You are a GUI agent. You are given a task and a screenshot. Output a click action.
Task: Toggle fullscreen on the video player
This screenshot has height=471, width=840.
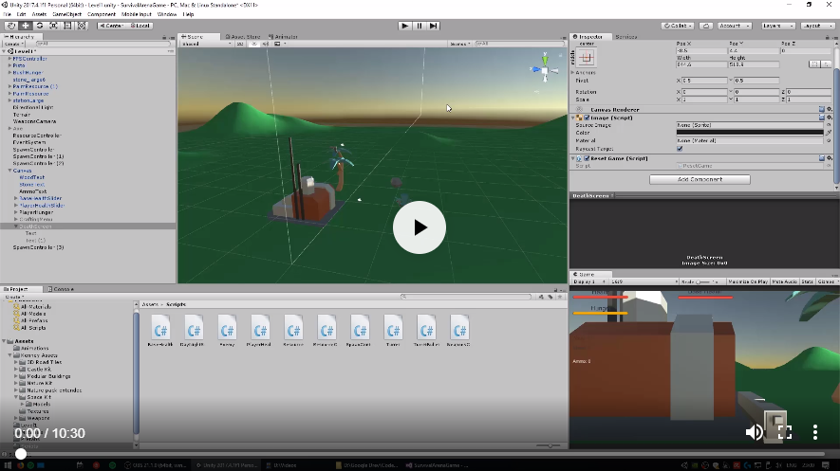pyautogui.click(x=785, y=432)
